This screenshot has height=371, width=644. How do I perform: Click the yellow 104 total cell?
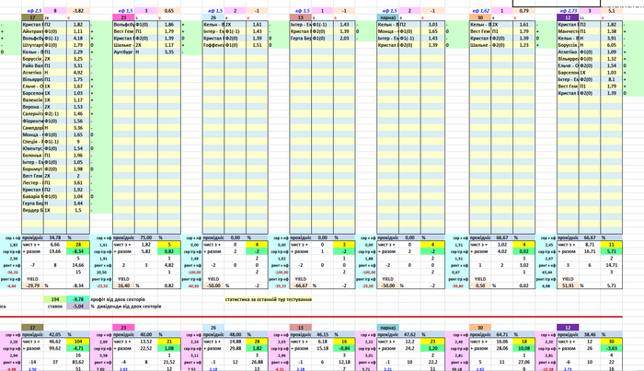[78, 342]
